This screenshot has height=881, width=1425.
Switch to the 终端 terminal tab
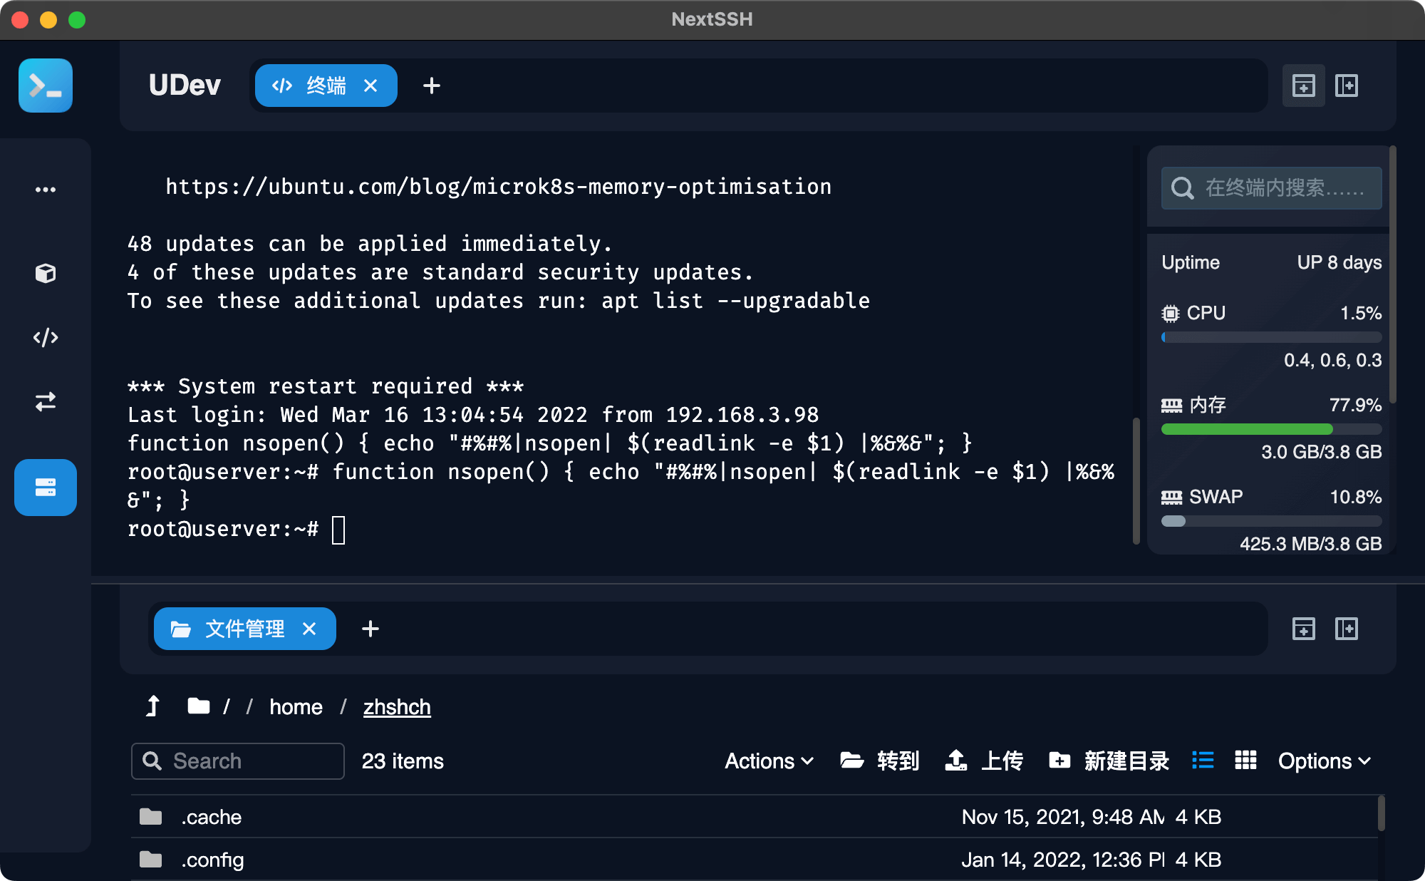click(x=326, y=86)
